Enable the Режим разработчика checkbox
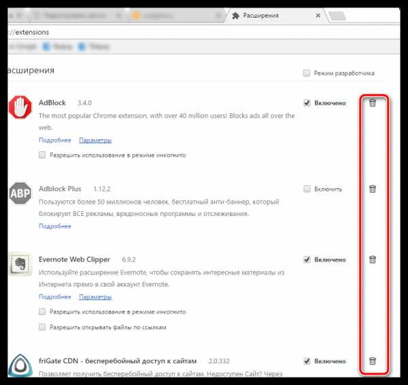The width and height of the screenshot is (408, 385). (x=307, y=73)
